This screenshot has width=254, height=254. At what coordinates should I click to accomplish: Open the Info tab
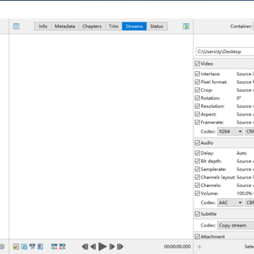pyautogui.click(x=43, y=26)
